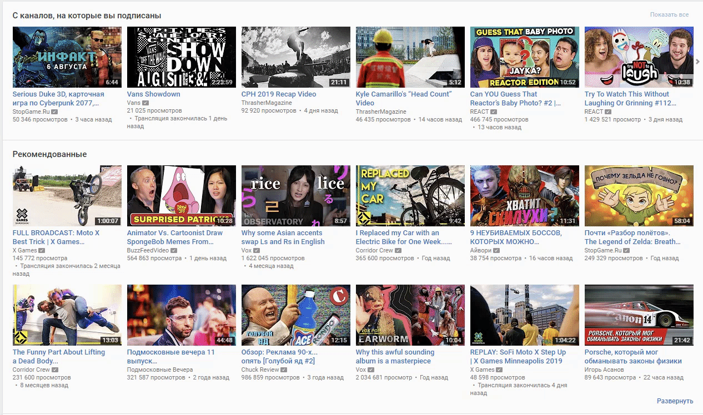Viewport: 703px width, 415px height.
Task: Open the Moto X Best Trick broadcast thumbnail
Action: (67, 196)
